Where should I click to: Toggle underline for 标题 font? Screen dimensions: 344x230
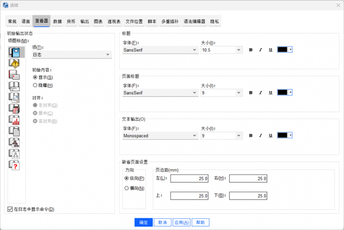[271, 50]
